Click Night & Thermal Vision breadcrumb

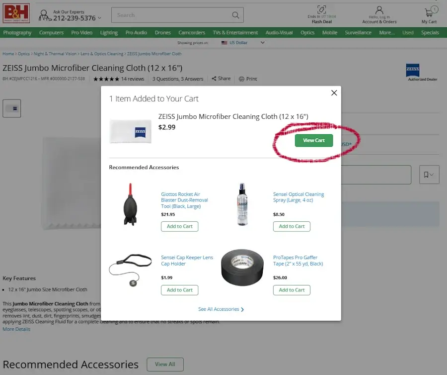pos(55,54)
